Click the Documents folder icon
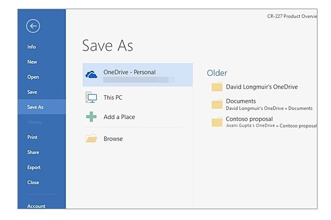The image size is (331, 220). tap(217, 104)
